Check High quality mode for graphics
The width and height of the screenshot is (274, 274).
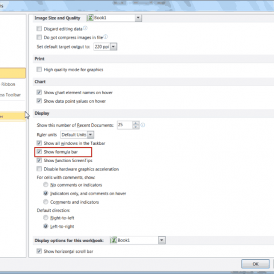pos(39,69)
